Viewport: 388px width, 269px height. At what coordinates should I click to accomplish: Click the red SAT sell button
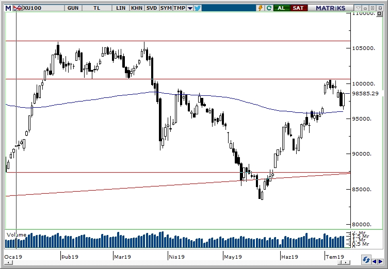pos(298,8)
